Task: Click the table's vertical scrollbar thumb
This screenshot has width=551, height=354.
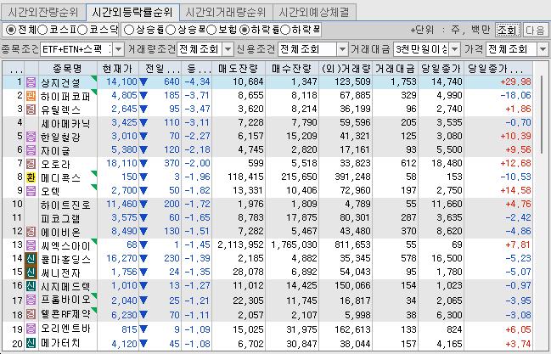Action: (x=542, y=114)
